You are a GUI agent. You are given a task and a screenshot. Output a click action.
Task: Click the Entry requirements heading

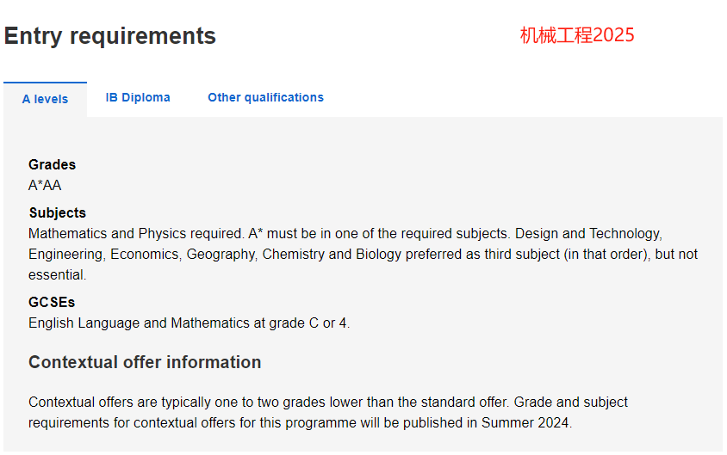(110, 36)
